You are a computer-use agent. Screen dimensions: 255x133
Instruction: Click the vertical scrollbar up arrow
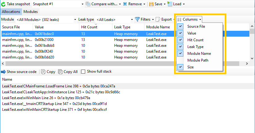252,26
